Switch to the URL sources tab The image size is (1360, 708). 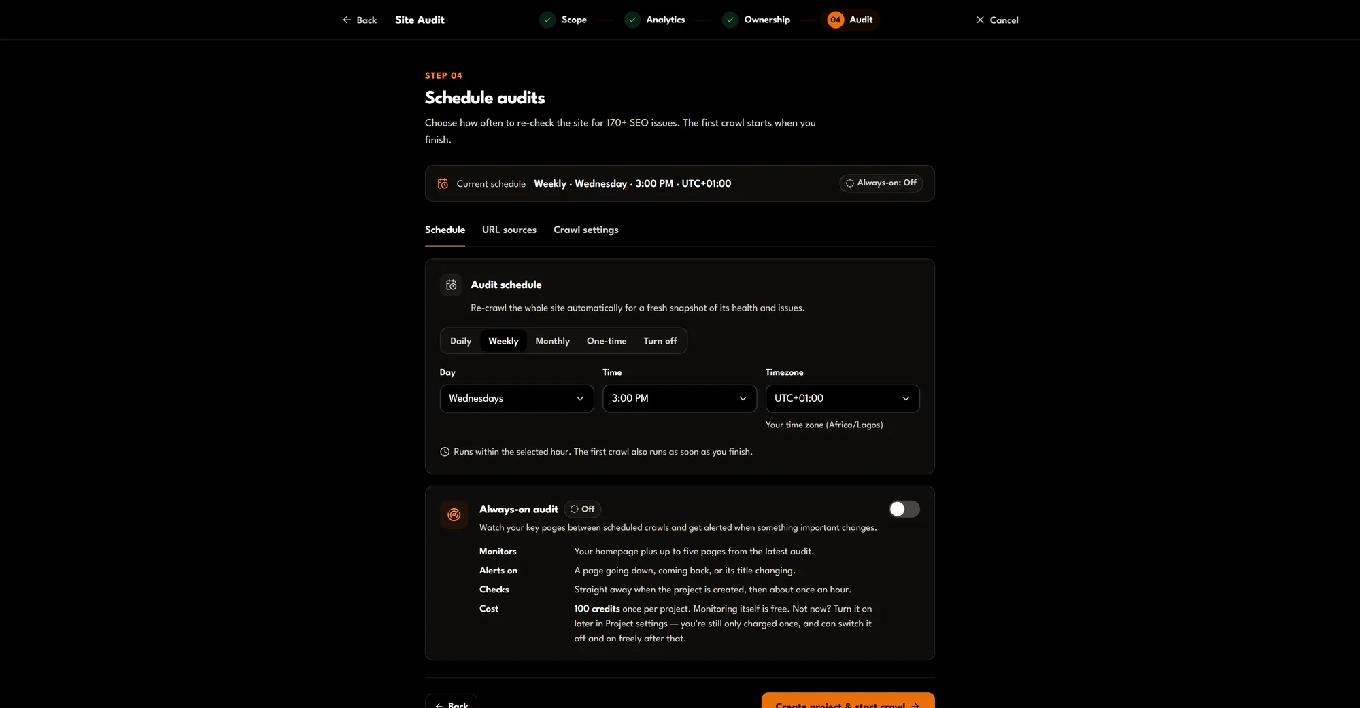[509, 230]
